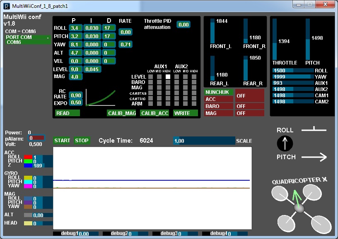Click the Quadricopter X model diagram
The width and height of the screenshot is (338, 239).
point(300,208)
